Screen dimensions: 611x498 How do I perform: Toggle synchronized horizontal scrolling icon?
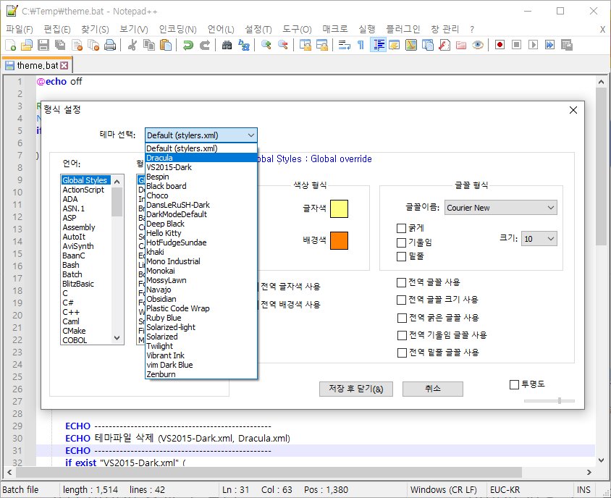(322, 45)
